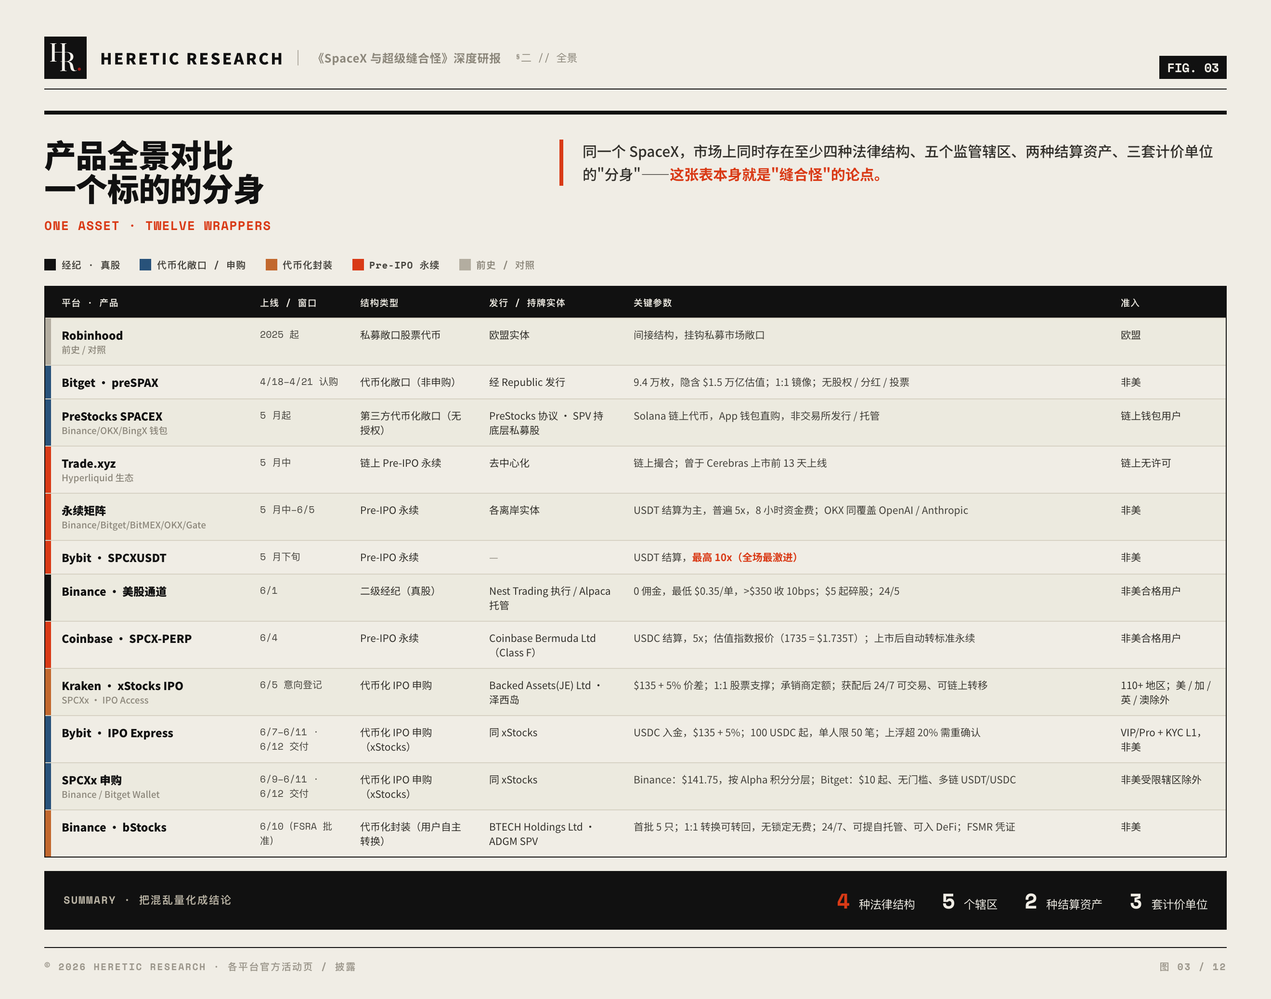
Task: Click the Coinbase Bermuda Ltd (Class F) cell
Action: click(543, 646)
